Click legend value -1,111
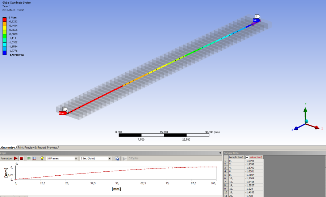 point(12,38)
